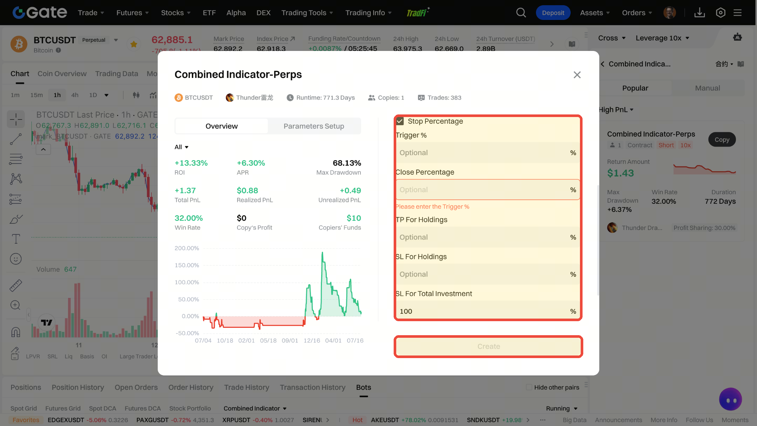
Task: Open the Trading Tools dropdown
Action: (307, 13)
